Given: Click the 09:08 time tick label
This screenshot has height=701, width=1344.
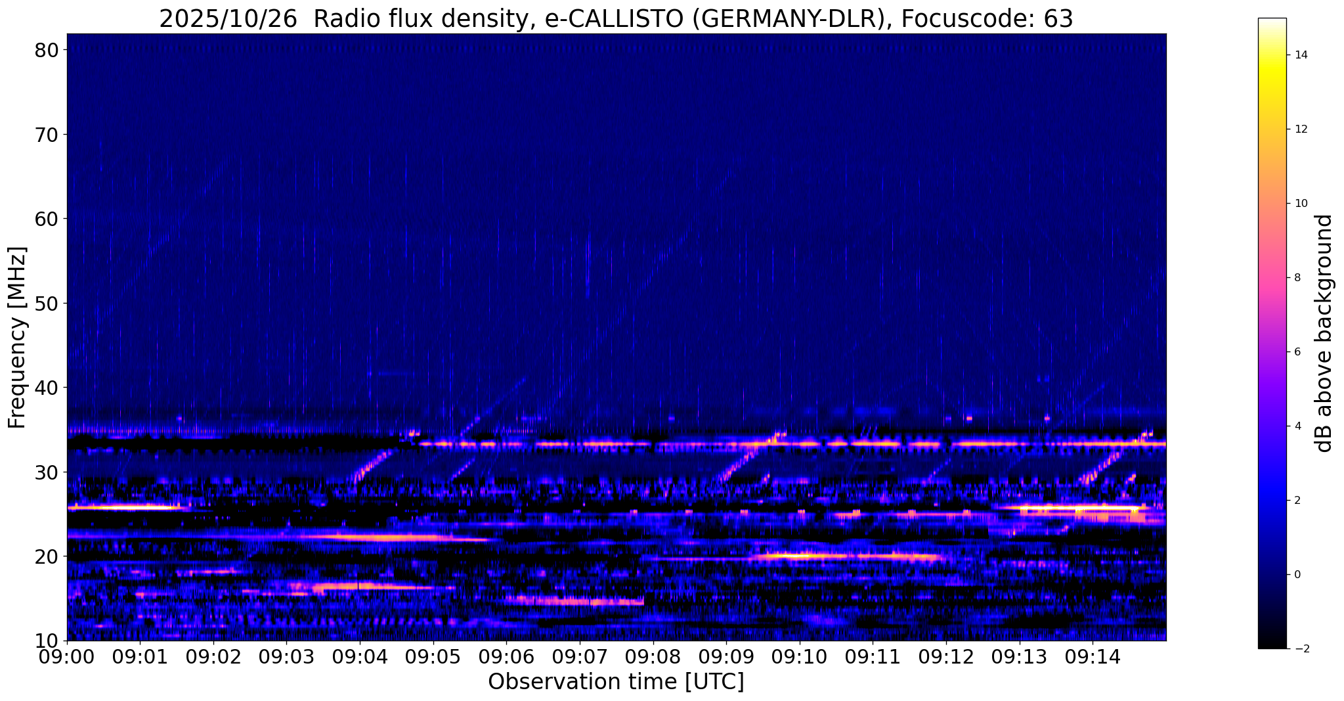Looking at the screenshot, I should pyautogui.click(x=653, y=656).
